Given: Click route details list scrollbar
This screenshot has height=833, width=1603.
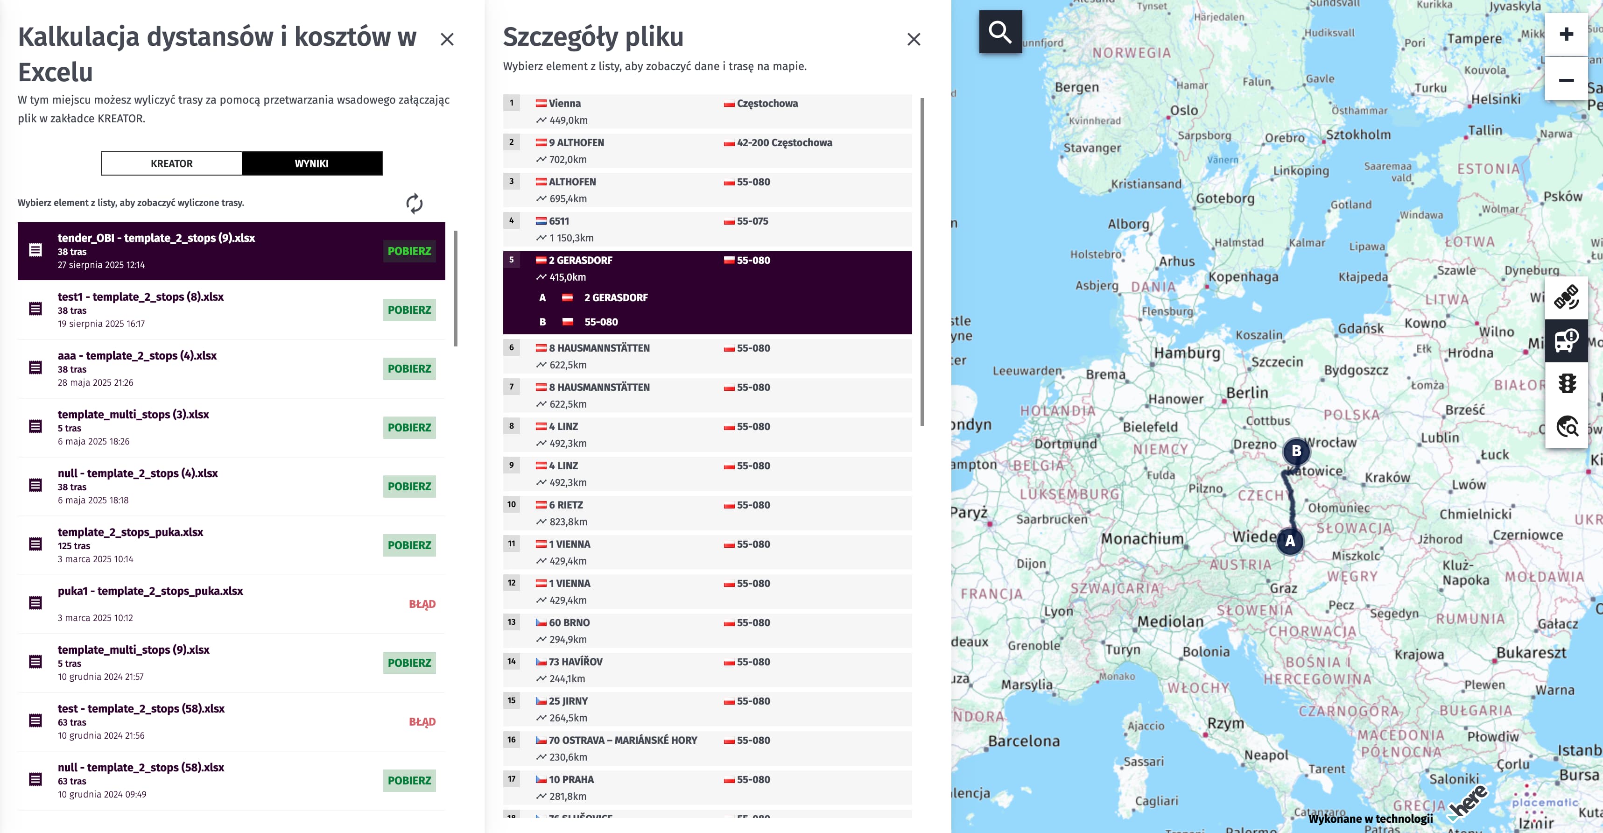Looking at the screenshot, I should [921, 261].
